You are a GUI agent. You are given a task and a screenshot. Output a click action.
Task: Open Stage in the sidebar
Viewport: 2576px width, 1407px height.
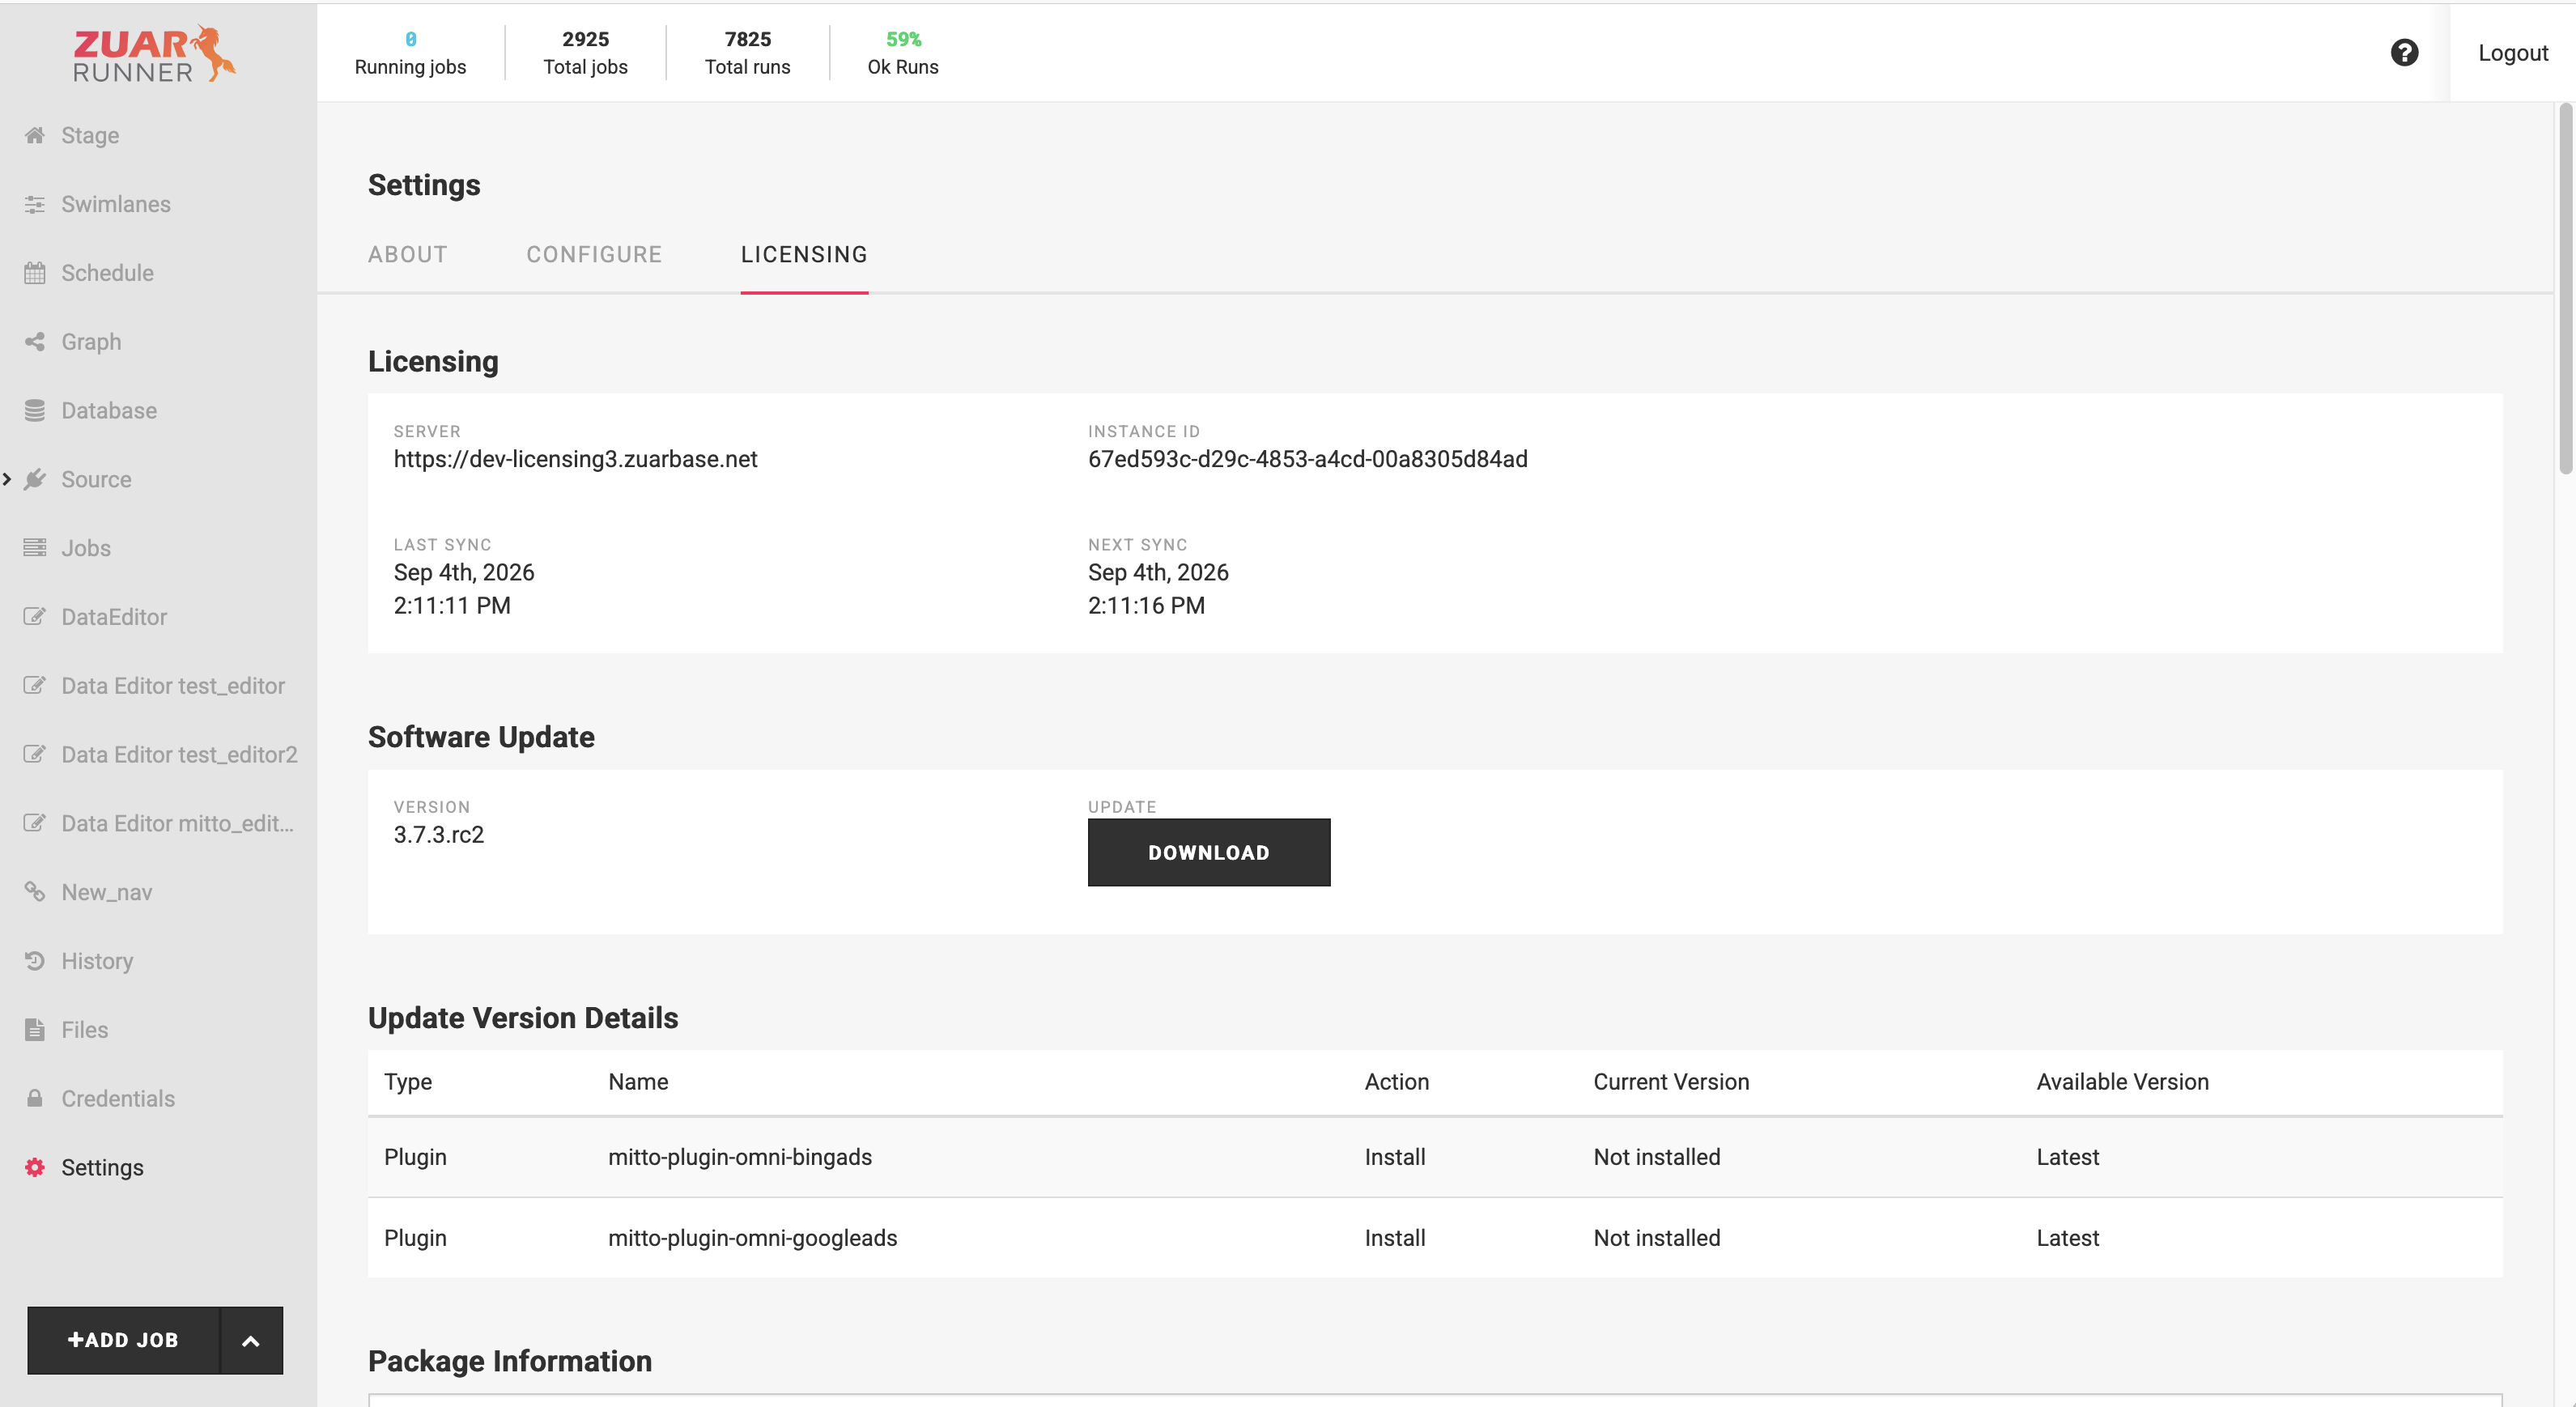tap(90, 135)
